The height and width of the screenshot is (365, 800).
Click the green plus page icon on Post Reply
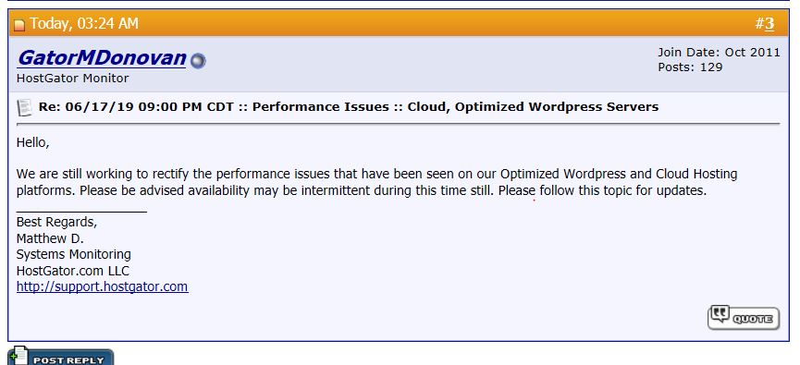18,356
